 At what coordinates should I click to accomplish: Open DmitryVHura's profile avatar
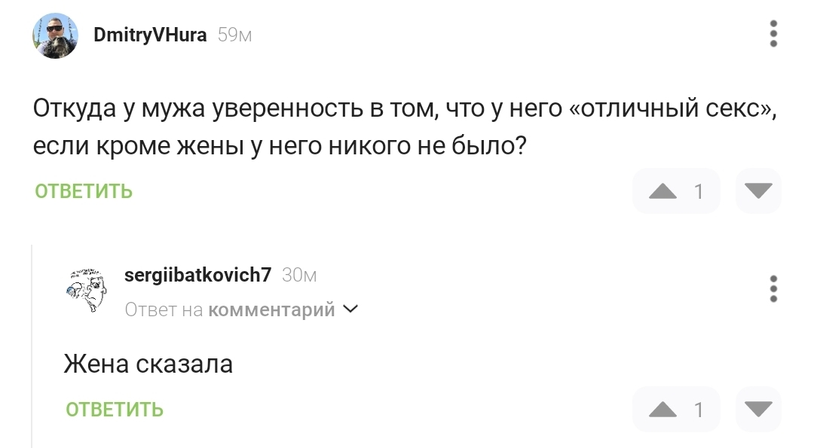pyautogui.click(x=55, y=35)
